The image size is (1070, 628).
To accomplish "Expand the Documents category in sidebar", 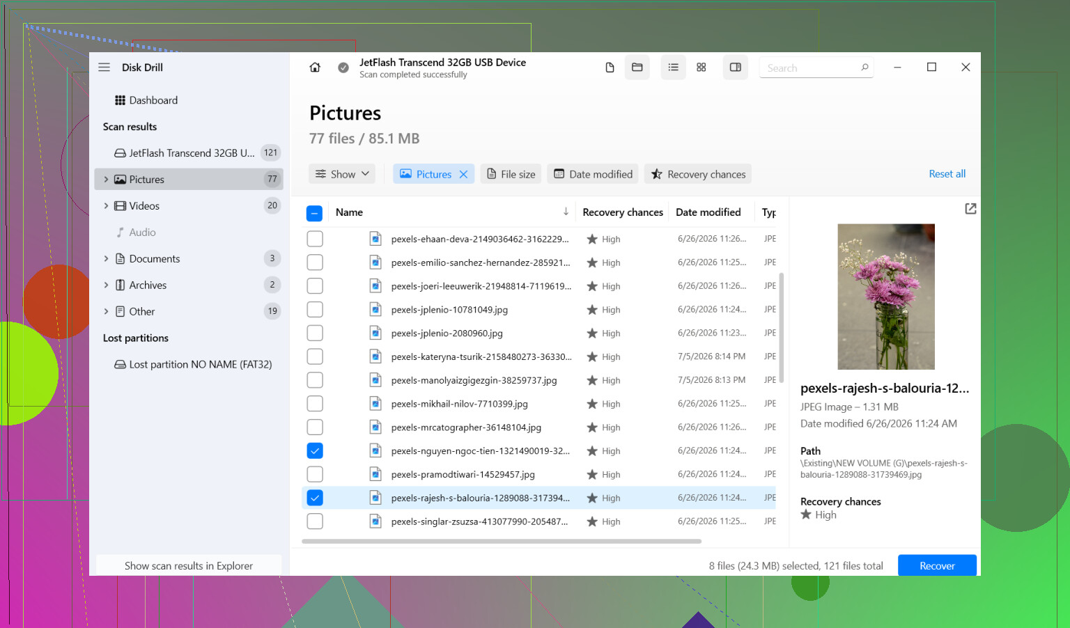I will pos(106,259).
